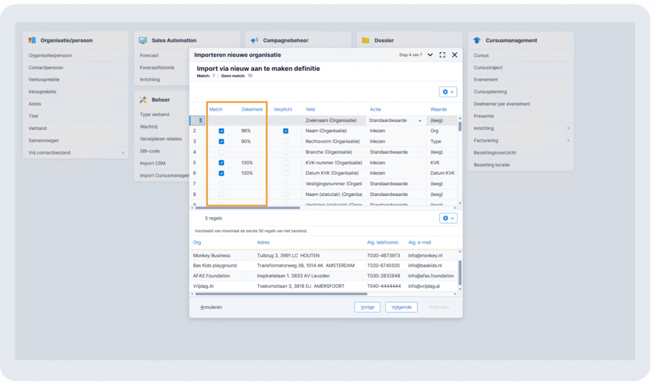Toggle Verplicht checkbox for Naam (Organisatie)
This screenshot has height=385, width=653.
point(285,131)
